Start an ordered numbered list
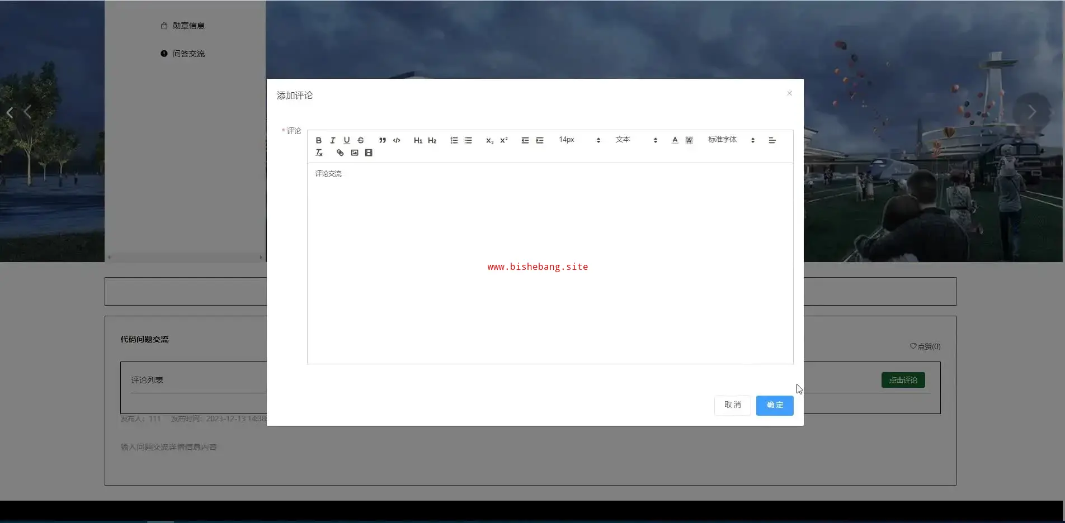 tap(454, 140)
